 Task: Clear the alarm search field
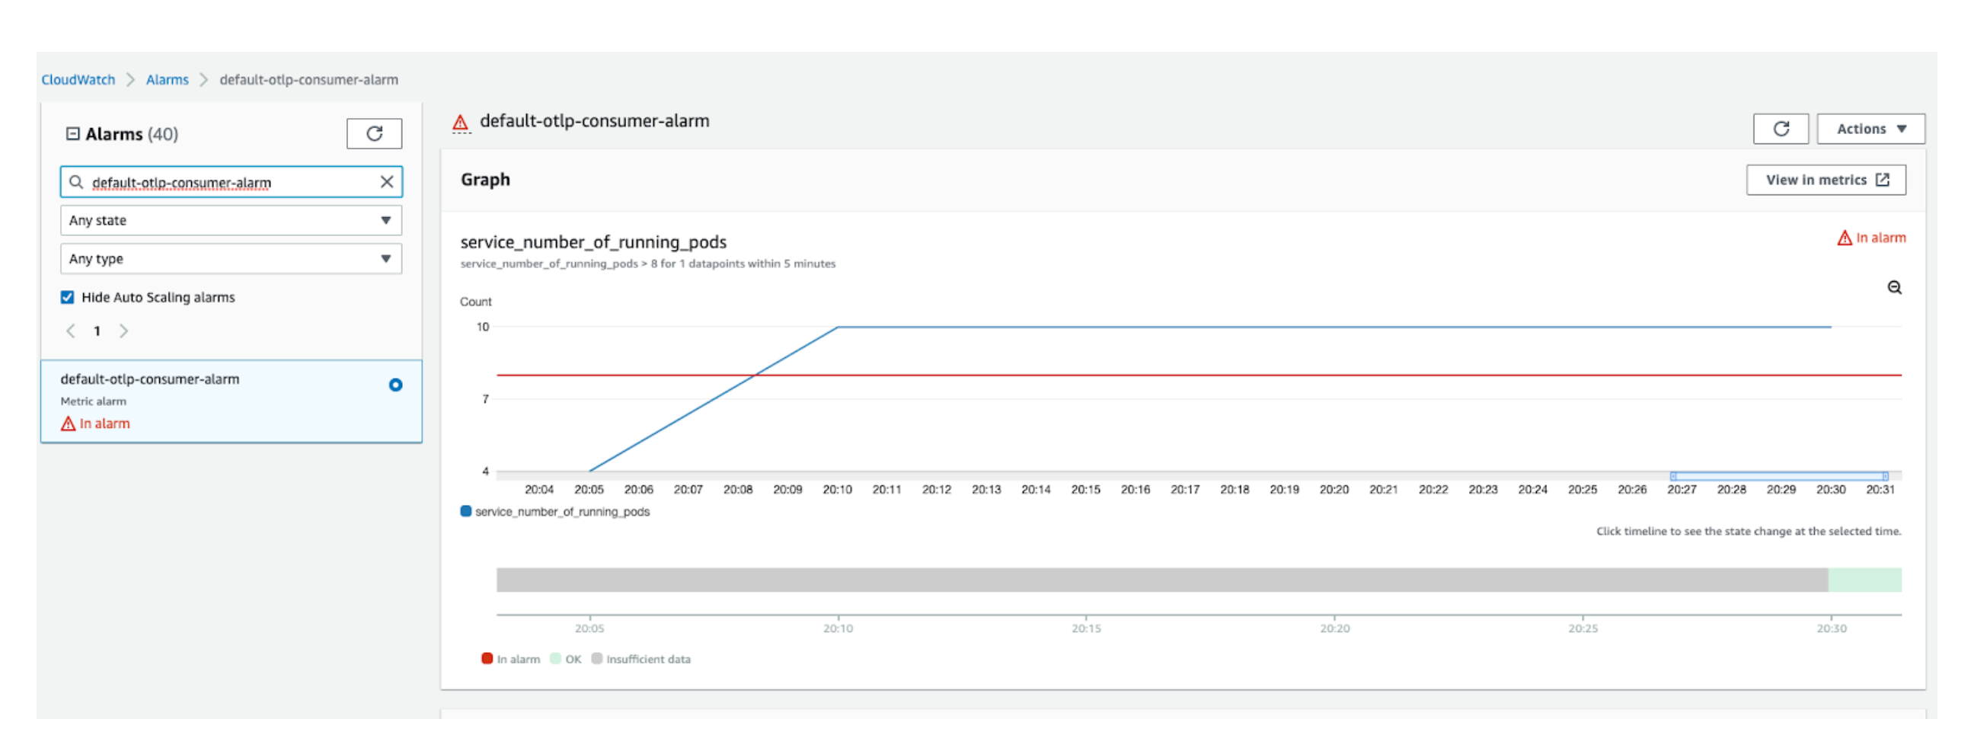pyautogui.click(x=386, y=182)
